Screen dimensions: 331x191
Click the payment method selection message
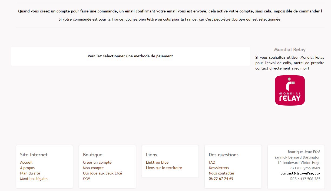click(130, 56)
